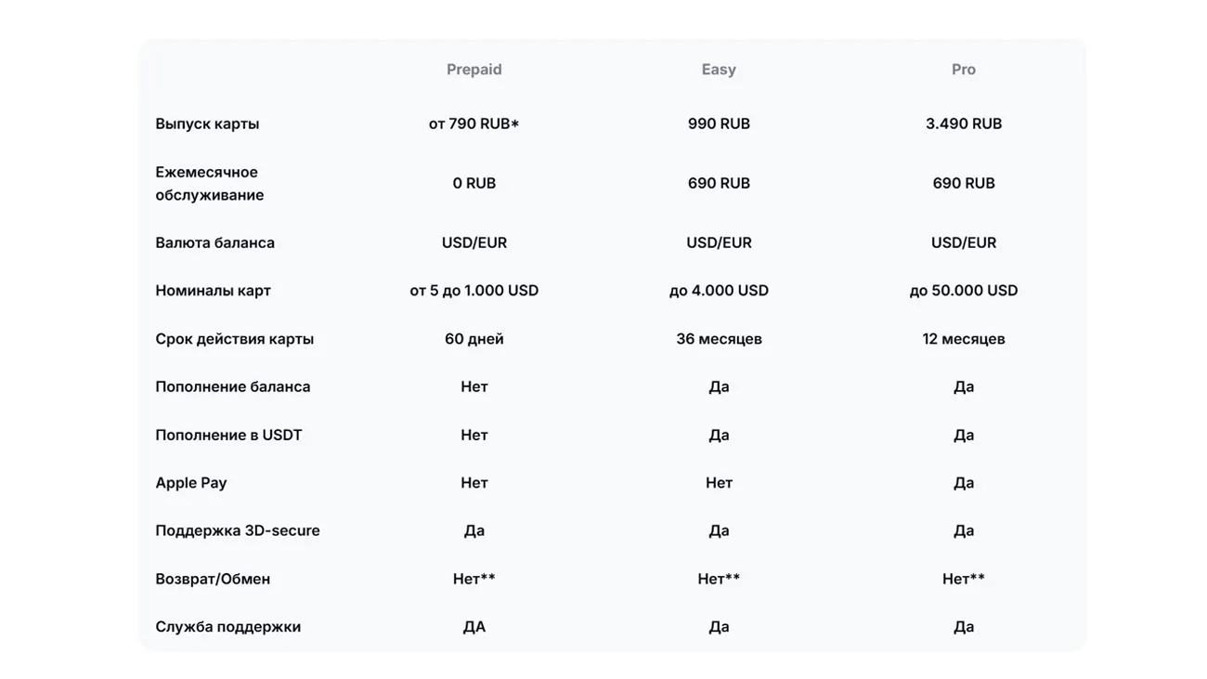Click the "Валюта баланса" row label
Viewport: 1207px width, 679px height.
[x=214, y=242]
